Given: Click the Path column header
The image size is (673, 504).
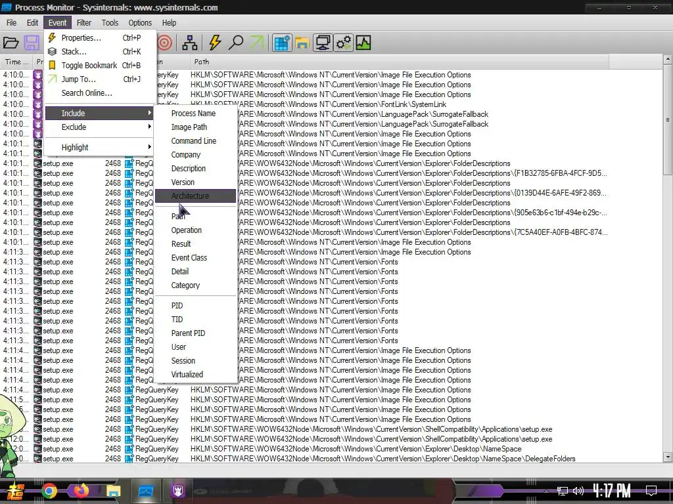Looking at the screenshot, I should (399, 62).
